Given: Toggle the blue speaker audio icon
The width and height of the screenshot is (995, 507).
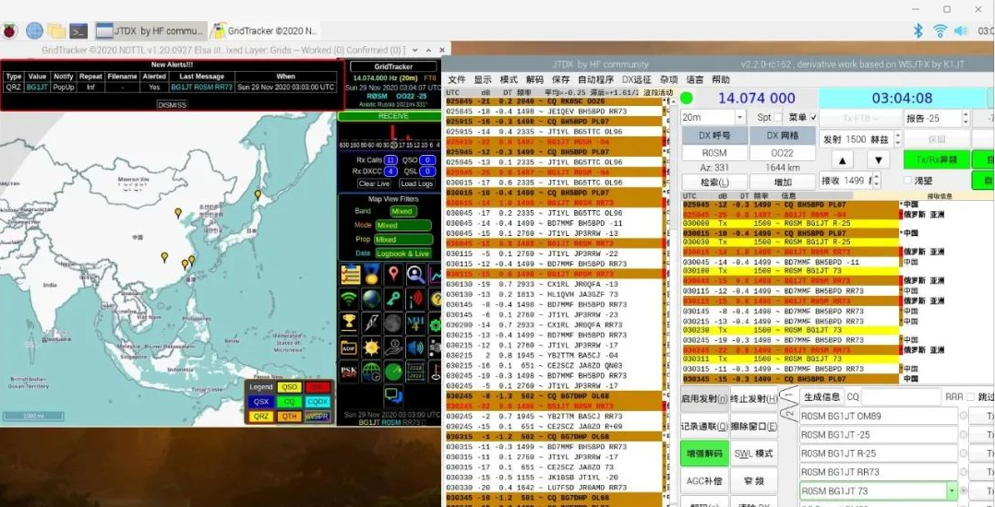Looking at the screenshot, I should click(x=415, y=348).
